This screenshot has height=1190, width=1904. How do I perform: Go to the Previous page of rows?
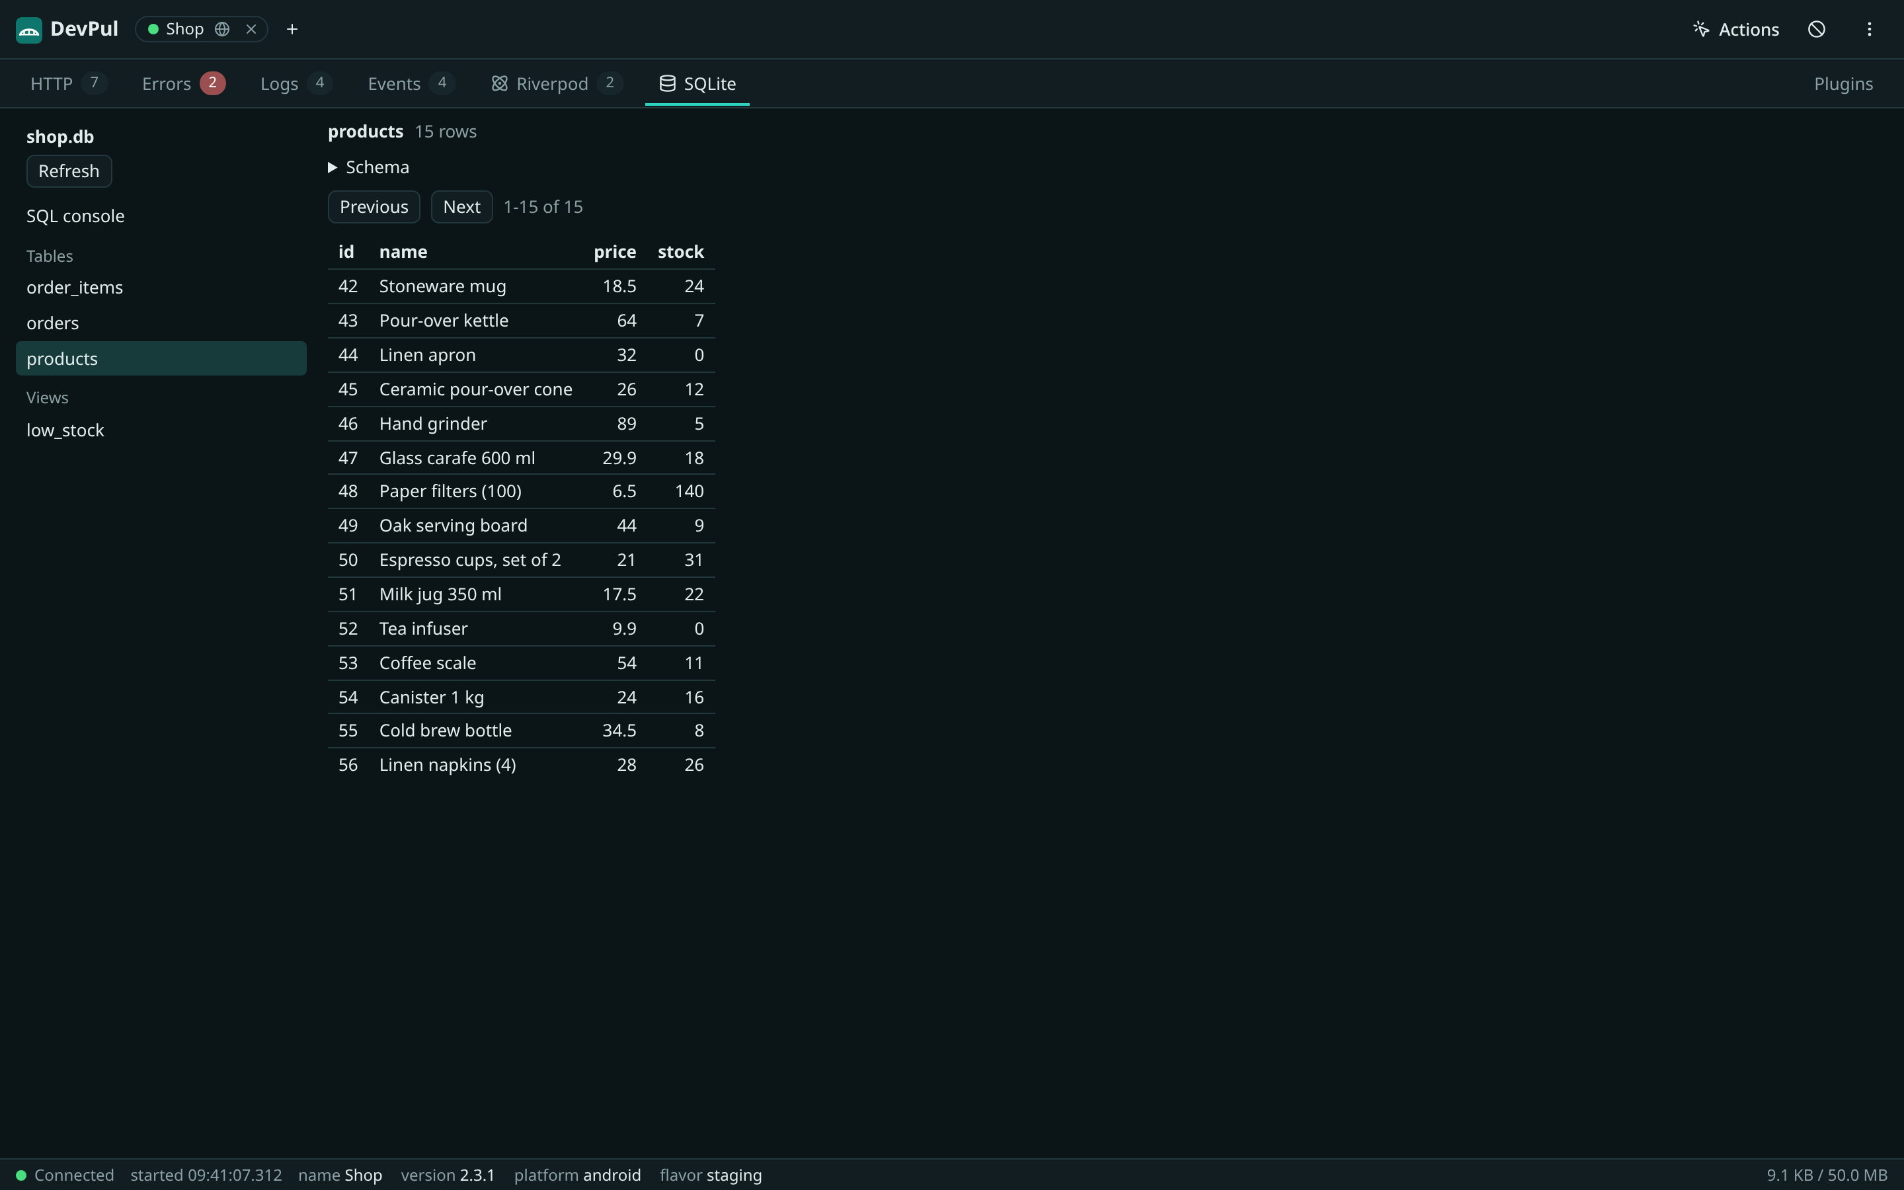pyautogui.click(x=374, y=207)
